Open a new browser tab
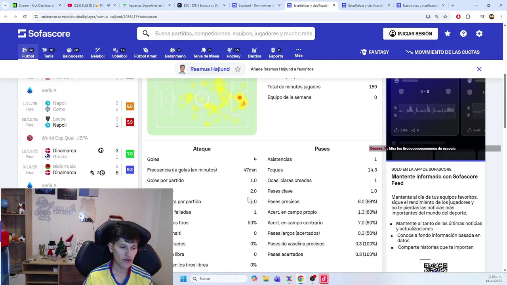507x285 pixels. pyautogui.click(x=453, y=6)
